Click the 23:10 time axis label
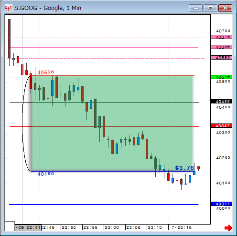The height and width of the screenshot is (236, 237). tap(155, 227)
